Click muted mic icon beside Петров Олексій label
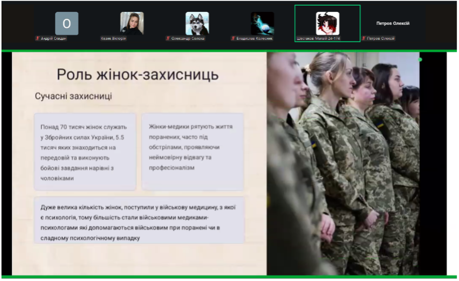459x281 pixels. (364, 38)
